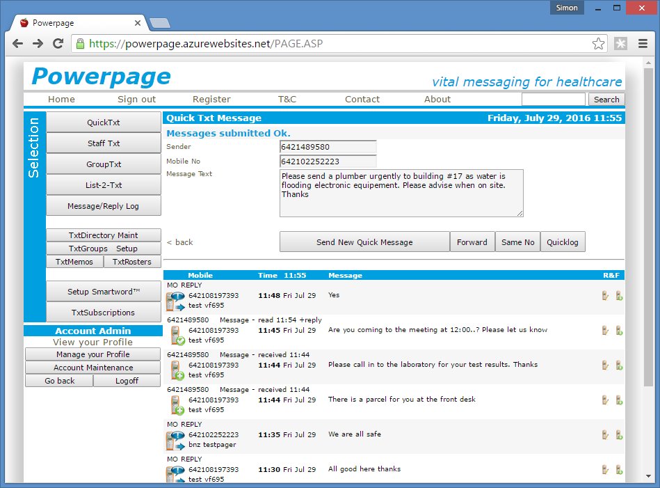Viewport: 660px width, 488px height.
Task: Click the MO reply phone icon beside 11:48 message
Action: (175, 300)
